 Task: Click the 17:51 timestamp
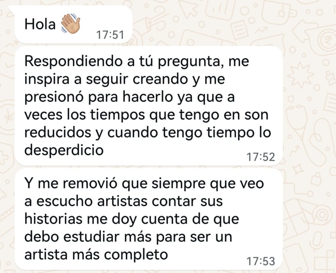[110, 35]
